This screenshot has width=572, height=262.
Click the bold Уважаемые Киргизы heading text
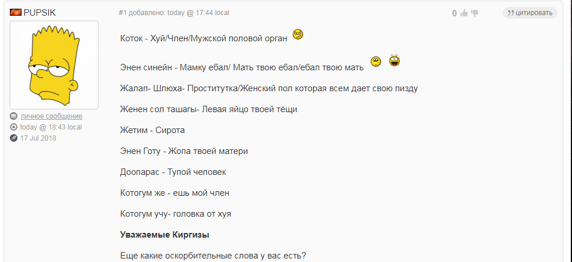(x=165, y=235)
